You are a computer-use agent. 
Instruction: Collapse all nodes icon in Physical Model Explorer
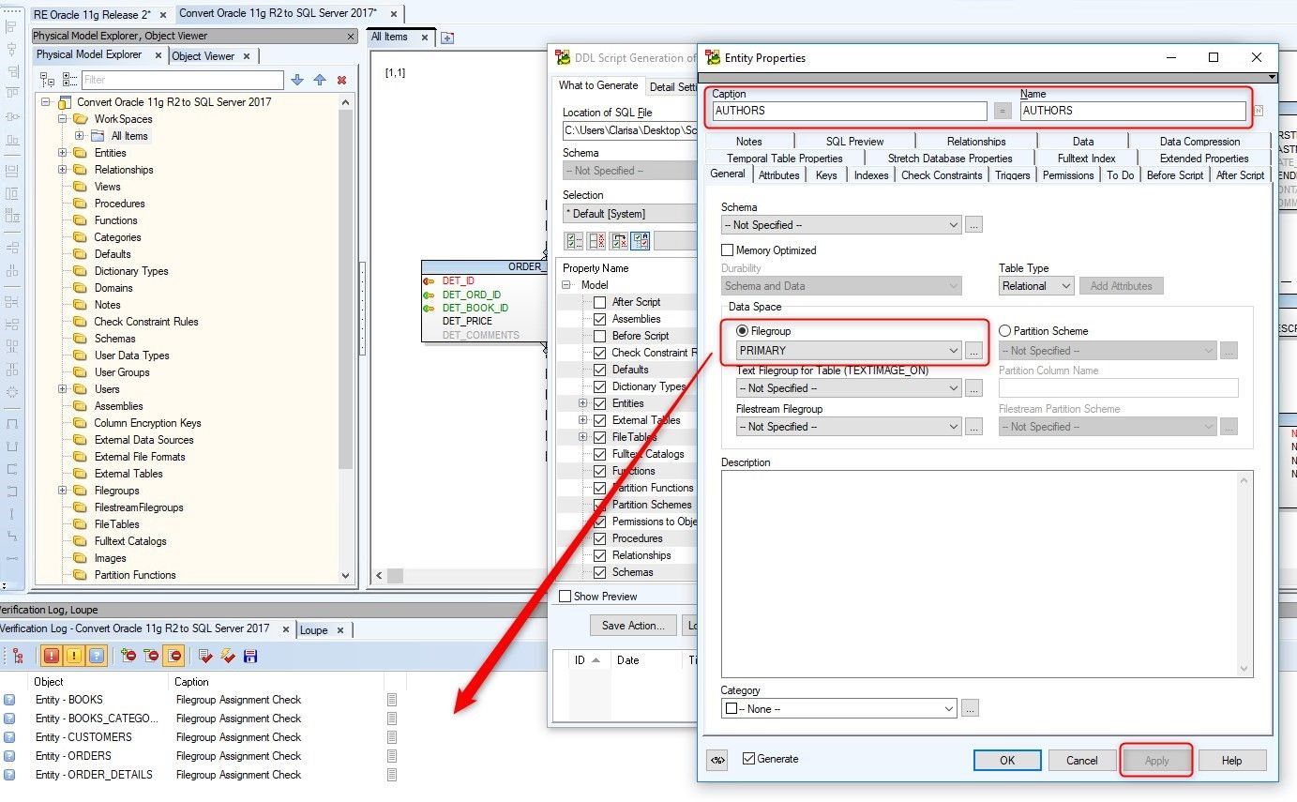[x=47, y=81]
